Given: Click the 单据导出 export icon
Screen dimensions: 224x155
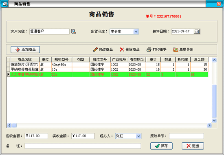Looking at the screenshot, I should 176,49.
